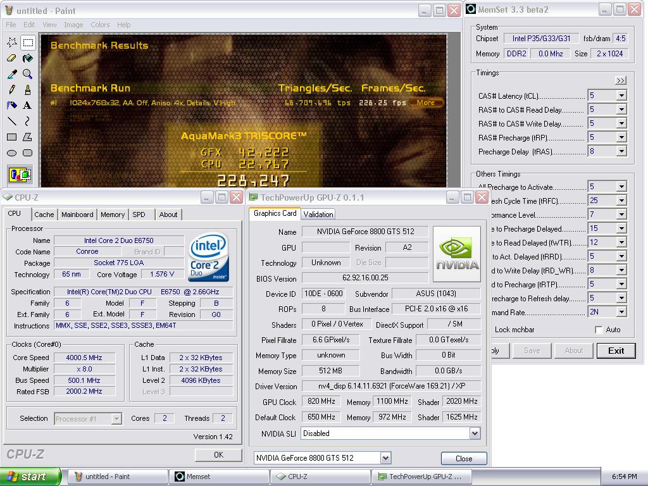Select the Pencil tool in Paint
The height and width of the screenshot is (486, 648).
point(12,90)
